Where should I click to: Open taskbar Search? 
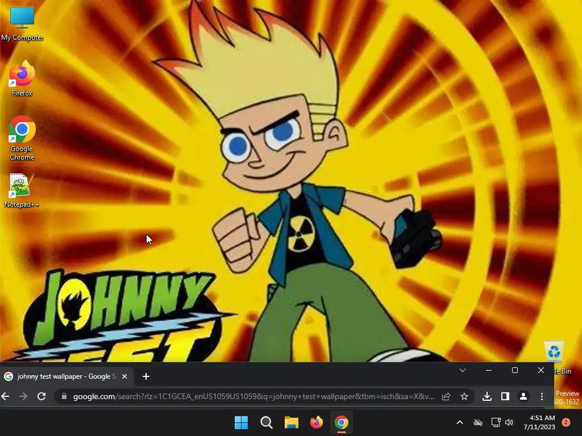click(267, 422)
